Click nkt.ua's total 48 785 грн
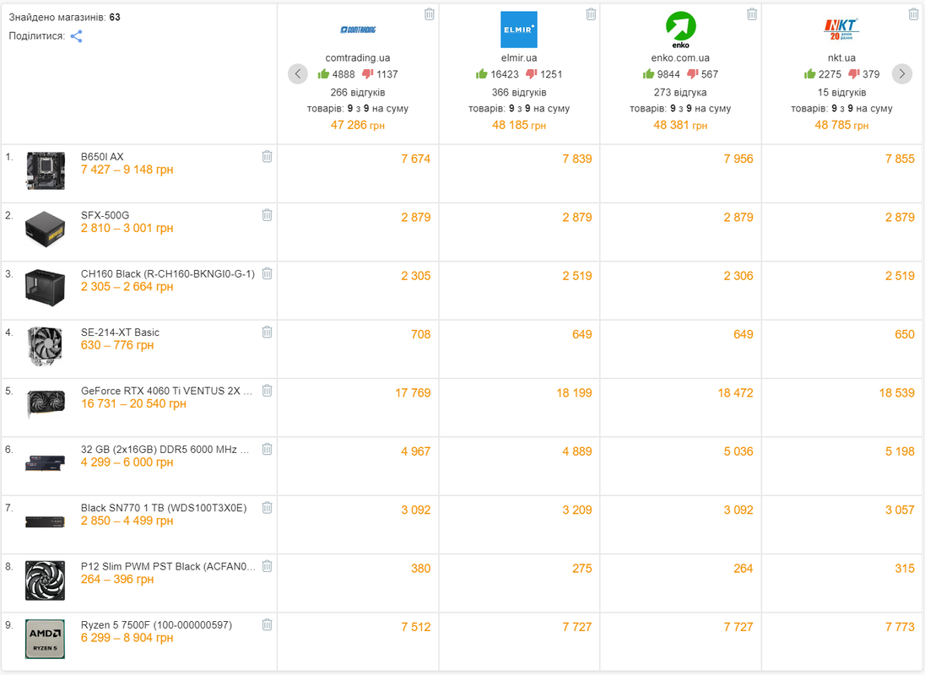The height and width of the screenshot is (675, 925). point(841,125)
